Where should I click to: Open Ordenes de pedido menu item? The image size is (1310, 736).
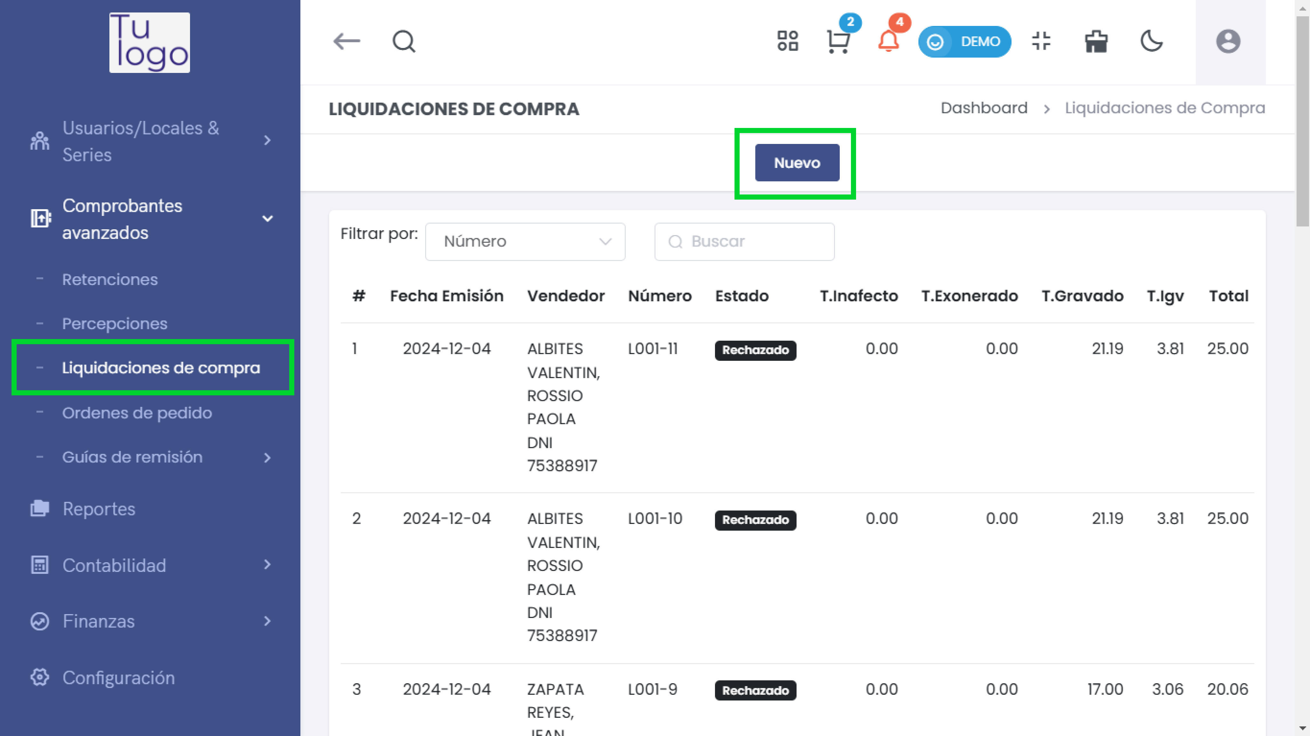pos(137,413)
